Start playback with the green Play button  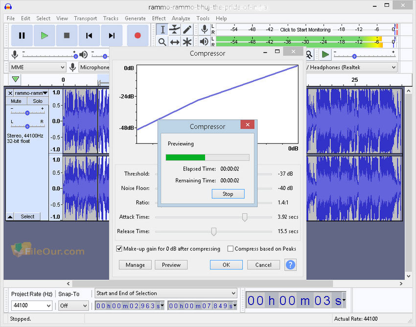coord(45,36)
